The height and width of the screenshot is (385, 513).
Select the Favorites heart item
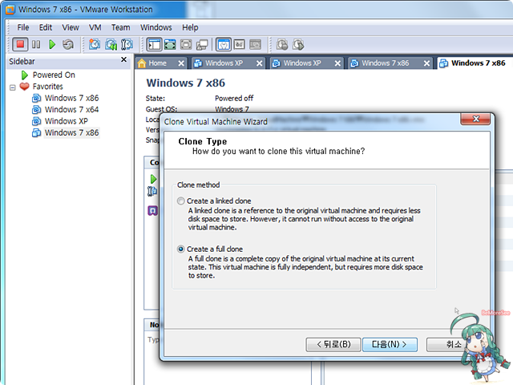[41, 87]
